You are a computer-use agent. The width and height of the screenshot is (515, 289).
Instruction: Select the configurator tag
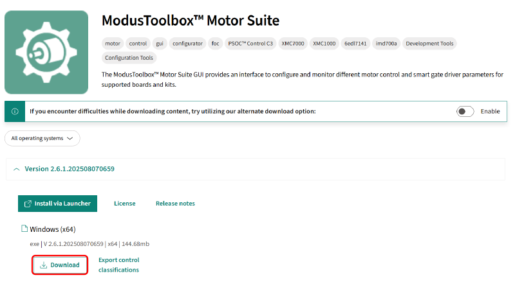pyautogui.click(x=187, y=44)
